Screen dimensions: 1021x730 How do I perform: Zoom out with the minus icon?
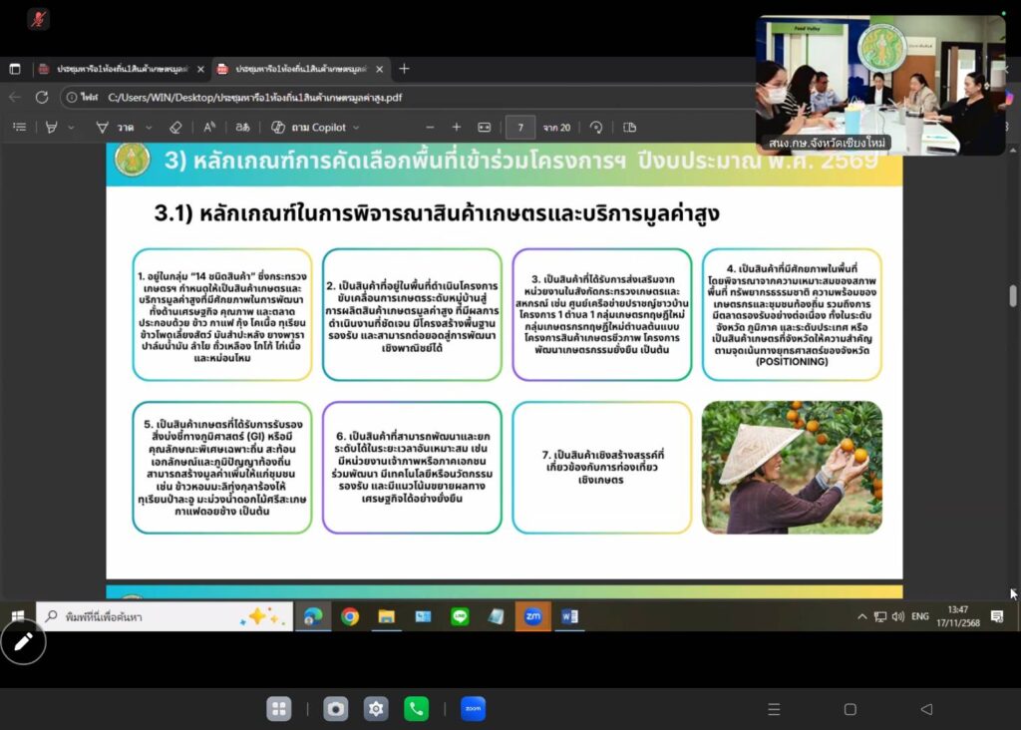(430, 128)
